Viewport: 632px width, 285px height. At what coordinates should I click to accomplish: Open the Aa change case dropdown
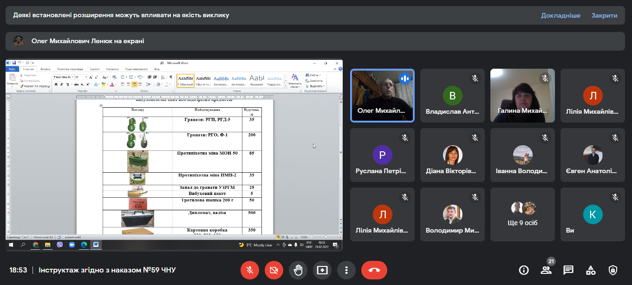click(105, 77)
